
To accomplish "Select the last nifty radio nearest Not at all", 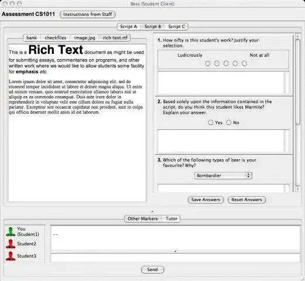I will click(x=244, y=63).
